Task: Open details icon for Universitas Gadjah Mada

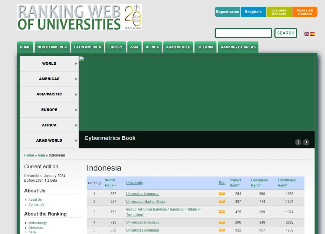Action: (x=222, y=202)
